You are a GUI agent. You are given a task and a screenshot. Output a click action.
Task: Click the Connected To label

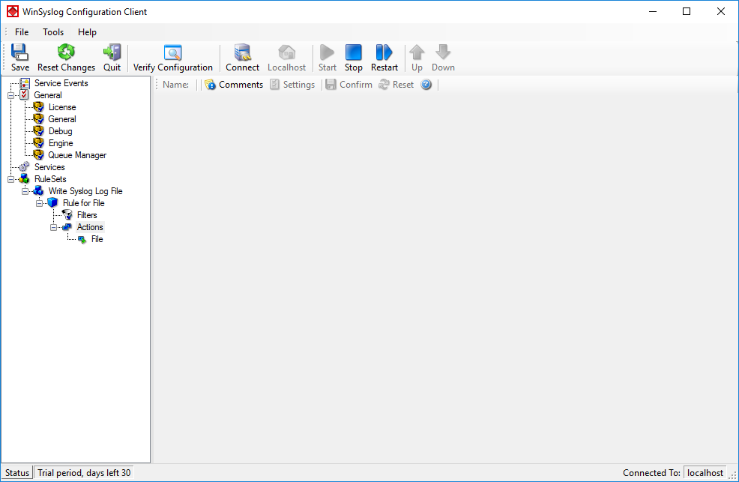651,472
